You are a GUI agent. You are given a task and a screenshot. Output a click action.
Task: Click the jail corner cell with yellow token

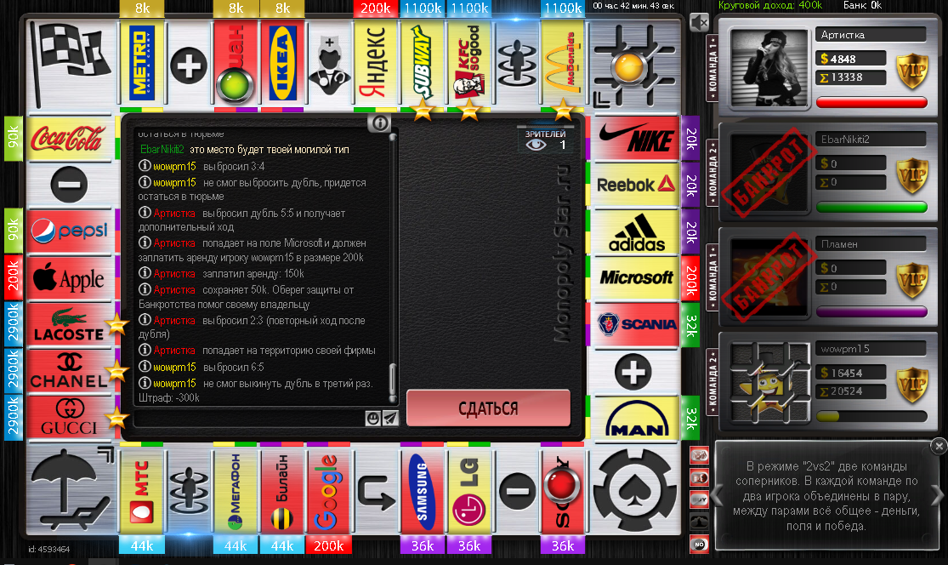(x=634, y=65)
